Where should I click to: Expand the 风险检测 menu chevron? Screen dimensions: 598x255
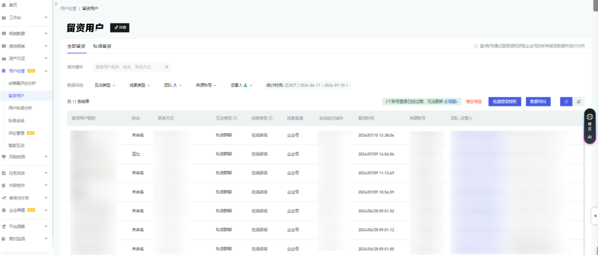point(46,156)
